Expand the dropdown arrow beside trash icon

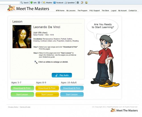pos(41,3)
